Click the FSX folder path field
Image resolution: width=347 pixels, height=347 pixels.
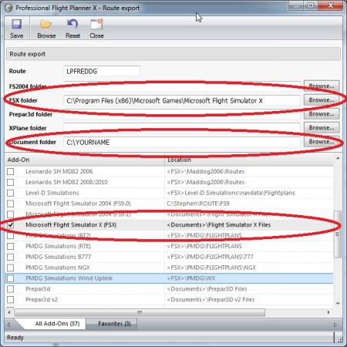(182, 100)
